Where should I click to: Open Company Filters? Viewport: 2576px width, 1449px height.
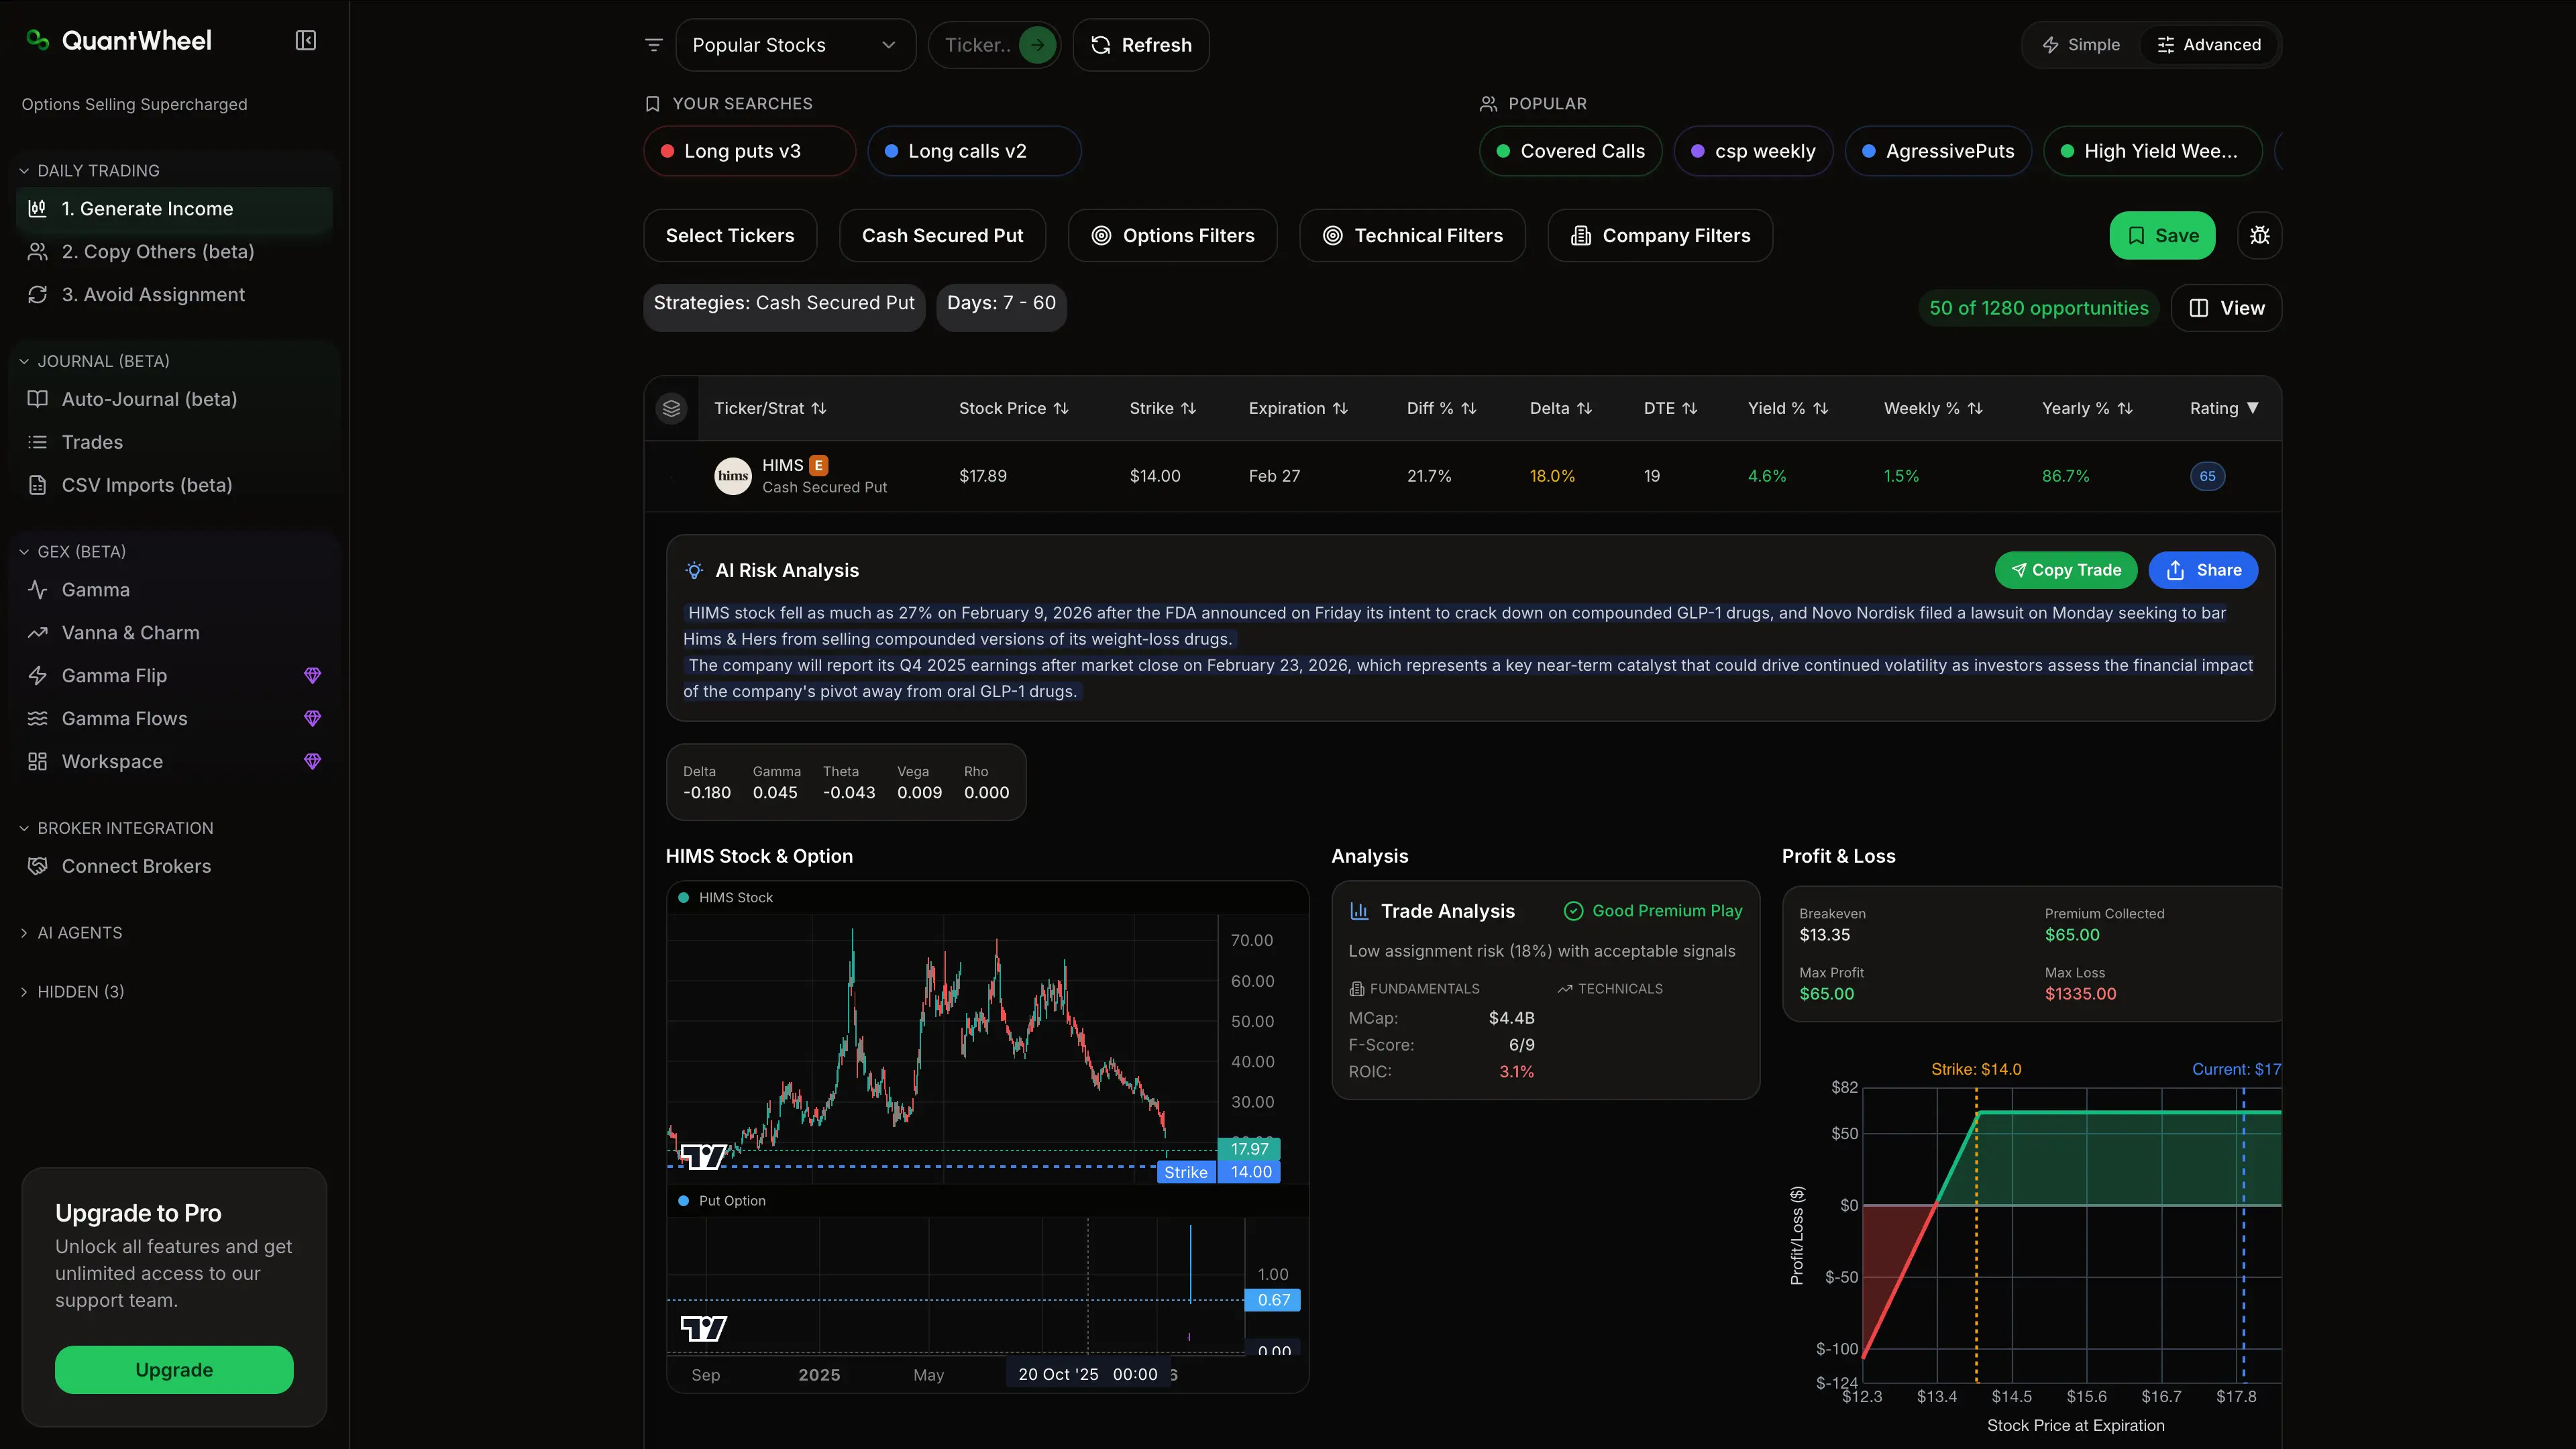click(x=1660, y=236)
